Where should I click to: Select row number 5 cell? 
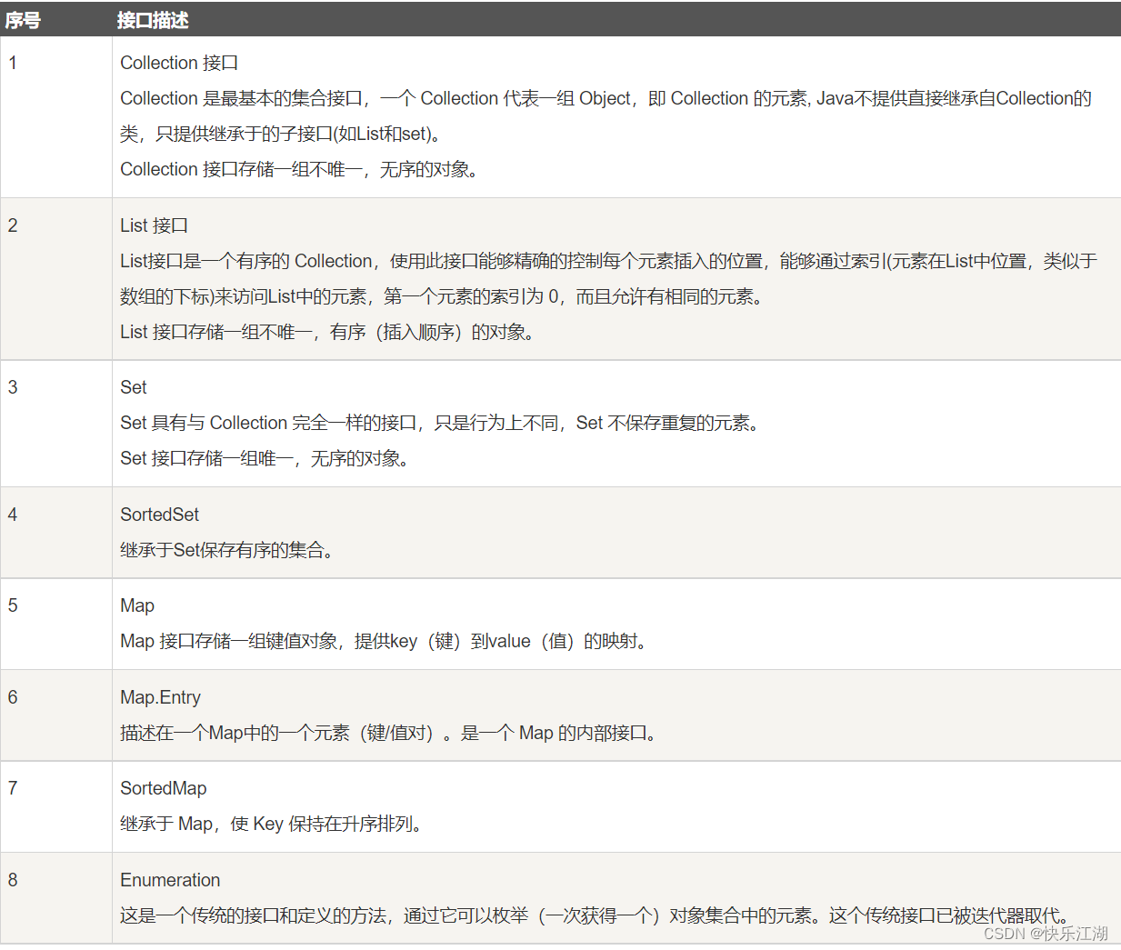(x=55, y=625)
